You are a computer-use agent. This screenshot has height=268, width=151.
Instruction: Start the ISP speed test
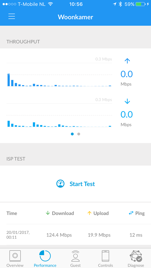(75, 184)
